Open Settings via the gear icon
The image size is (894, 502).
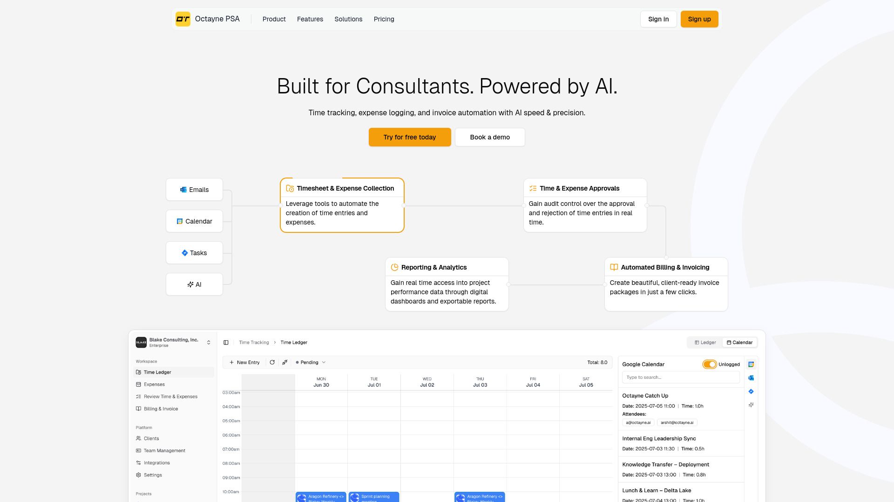138,475
